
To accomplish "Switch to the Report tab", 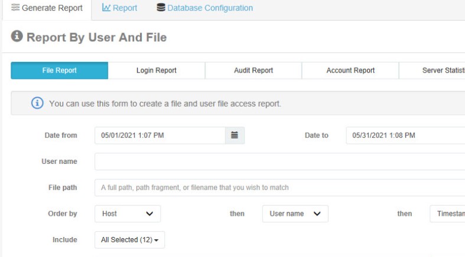I will tap(119, 8).
